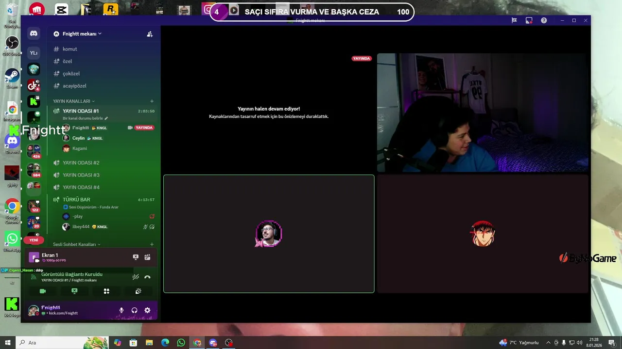Viewport: 622px width, 349px height.
Task: Open the Discord help question mark icon
Action: (x=544, y=20)
